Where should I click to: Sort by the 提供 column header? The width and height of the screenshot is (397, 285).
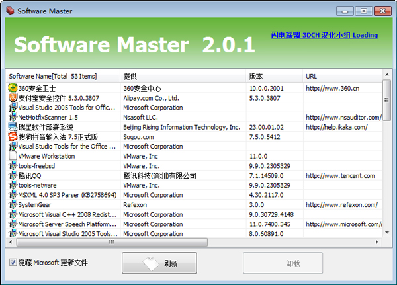coord(183,76)
